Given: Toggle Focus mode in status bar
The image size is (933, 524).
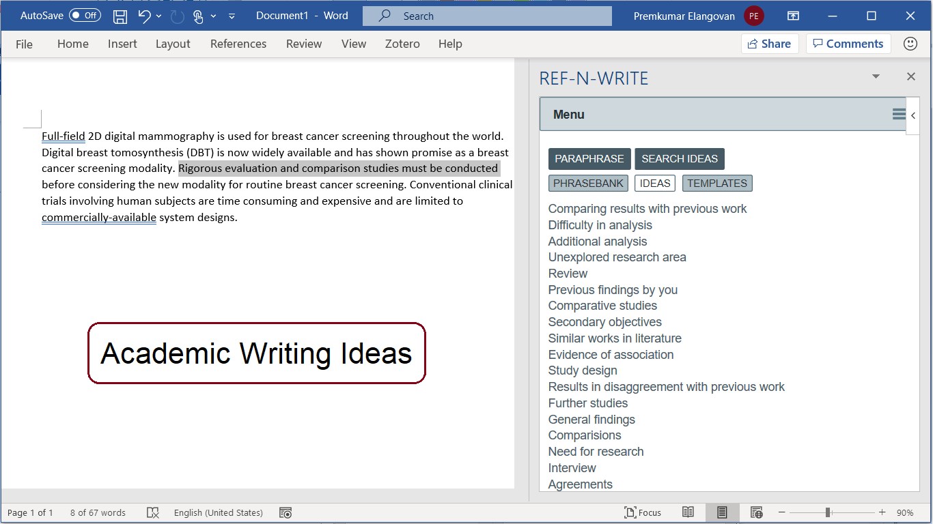Looking at the screenshot, I should point(643,512).
